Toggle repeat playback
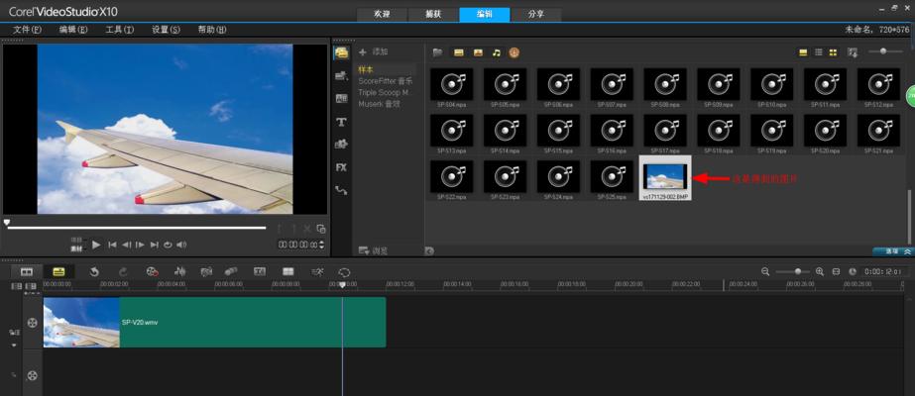915x396 pixels. point(169,246)
